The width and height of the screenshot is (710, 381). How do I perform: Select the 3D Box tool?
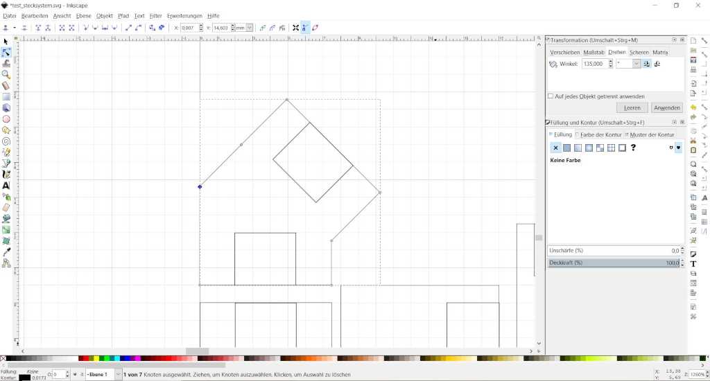[x=6, y=107]
